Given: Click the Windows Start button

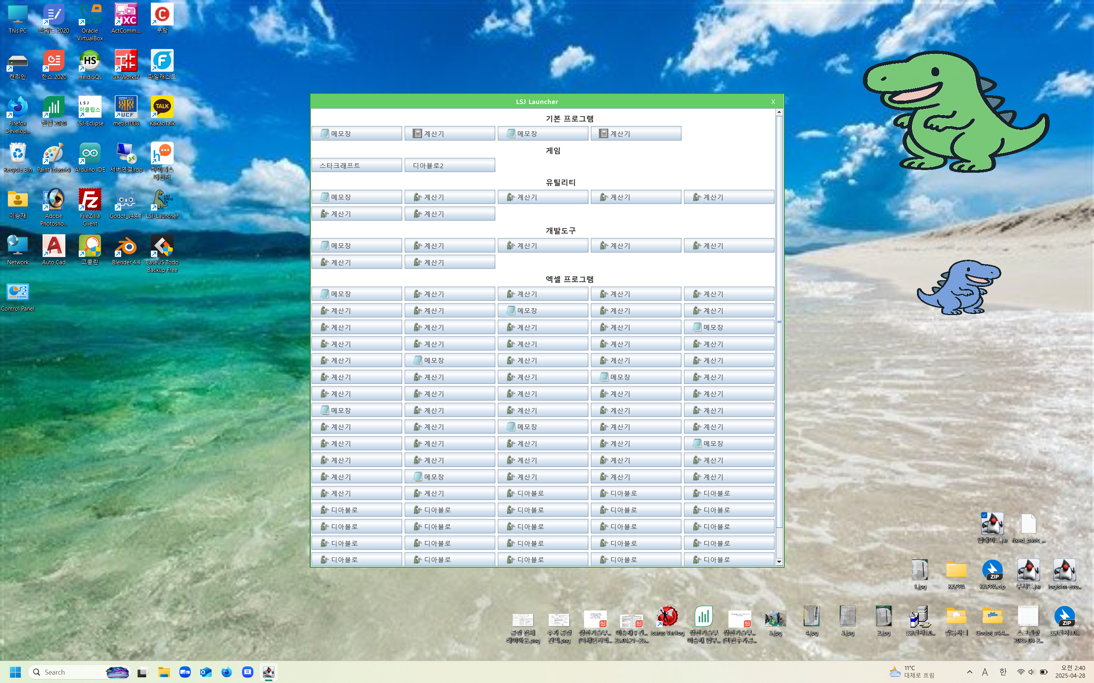Looking at the screenshot, I should pos(15,672).
